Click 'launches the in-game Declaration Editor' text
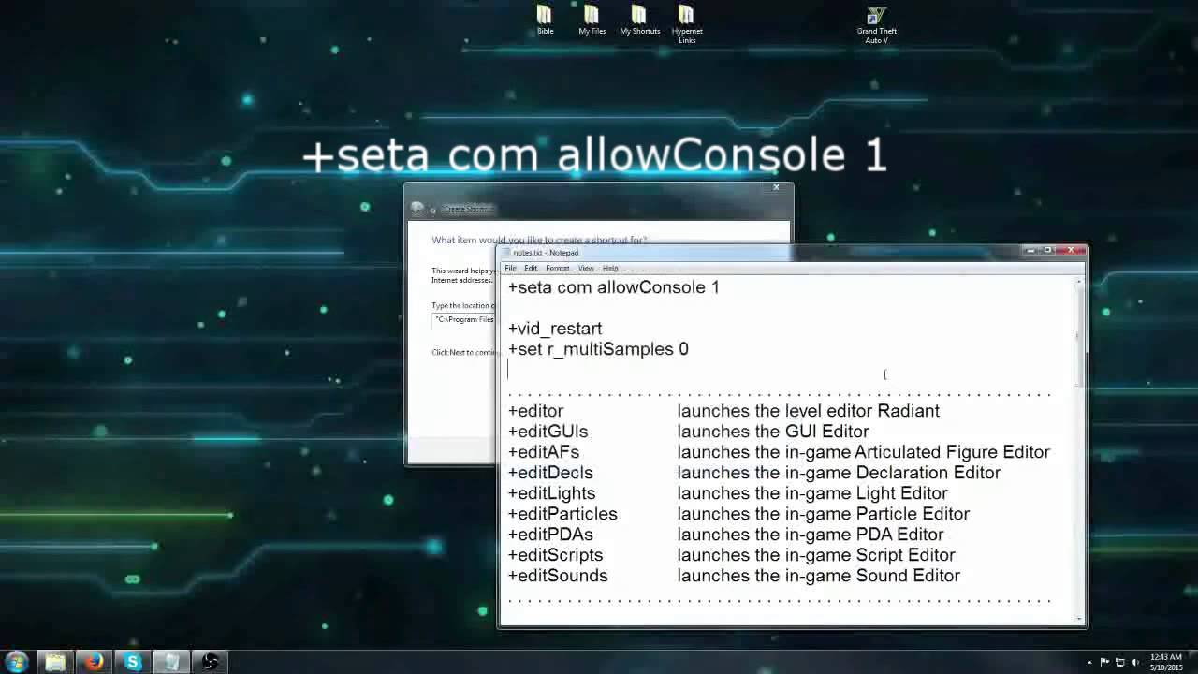Image resolution: width=1198 pixels, height=674 pixels. click(x=839, y=473)
